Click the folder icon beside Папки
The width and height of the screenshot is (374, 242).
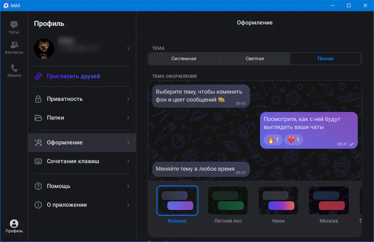(x=38, y=118)
